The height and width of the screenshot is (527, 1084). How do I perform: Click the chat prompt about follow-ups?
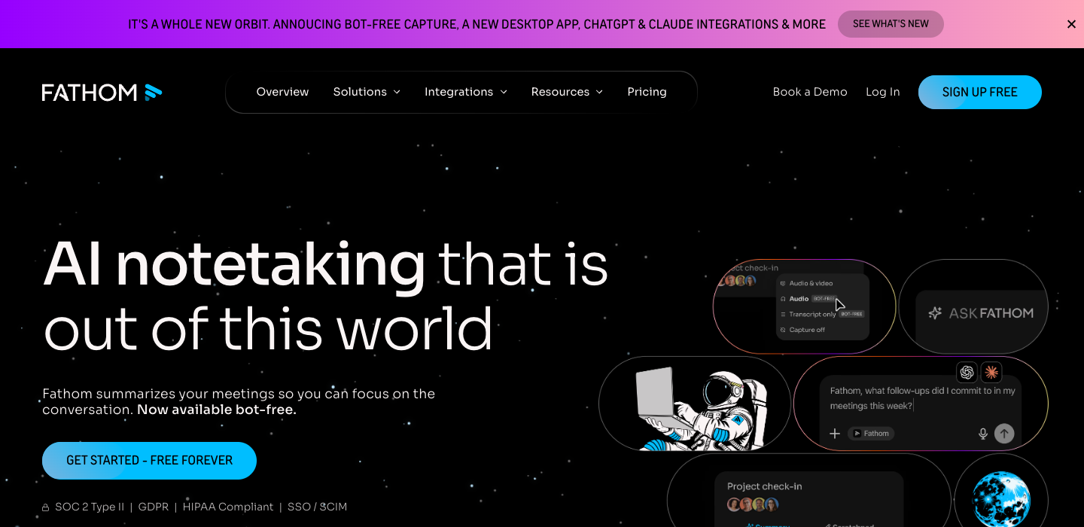coord(922,398)
